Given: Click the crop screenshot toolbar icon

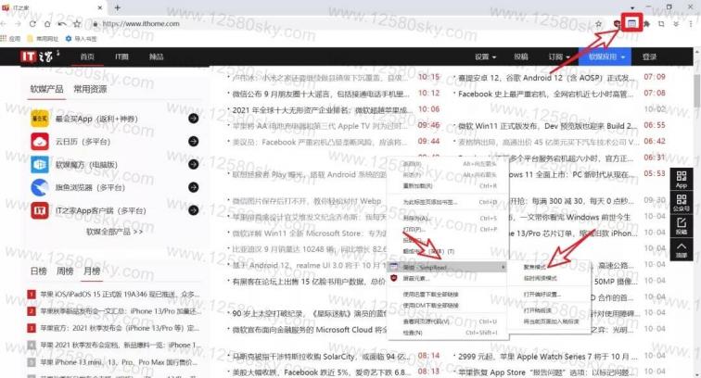Looking at the screenshot, I should point(661,24).
